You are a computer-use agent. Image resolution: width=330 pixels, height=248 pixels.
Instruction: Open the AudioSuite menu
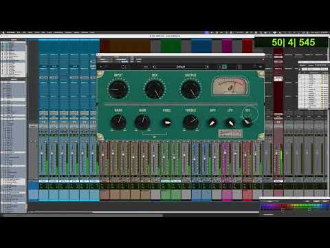(58, 32)
